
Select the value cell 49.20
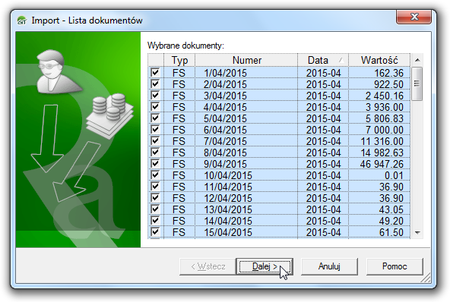pos(379,221)
